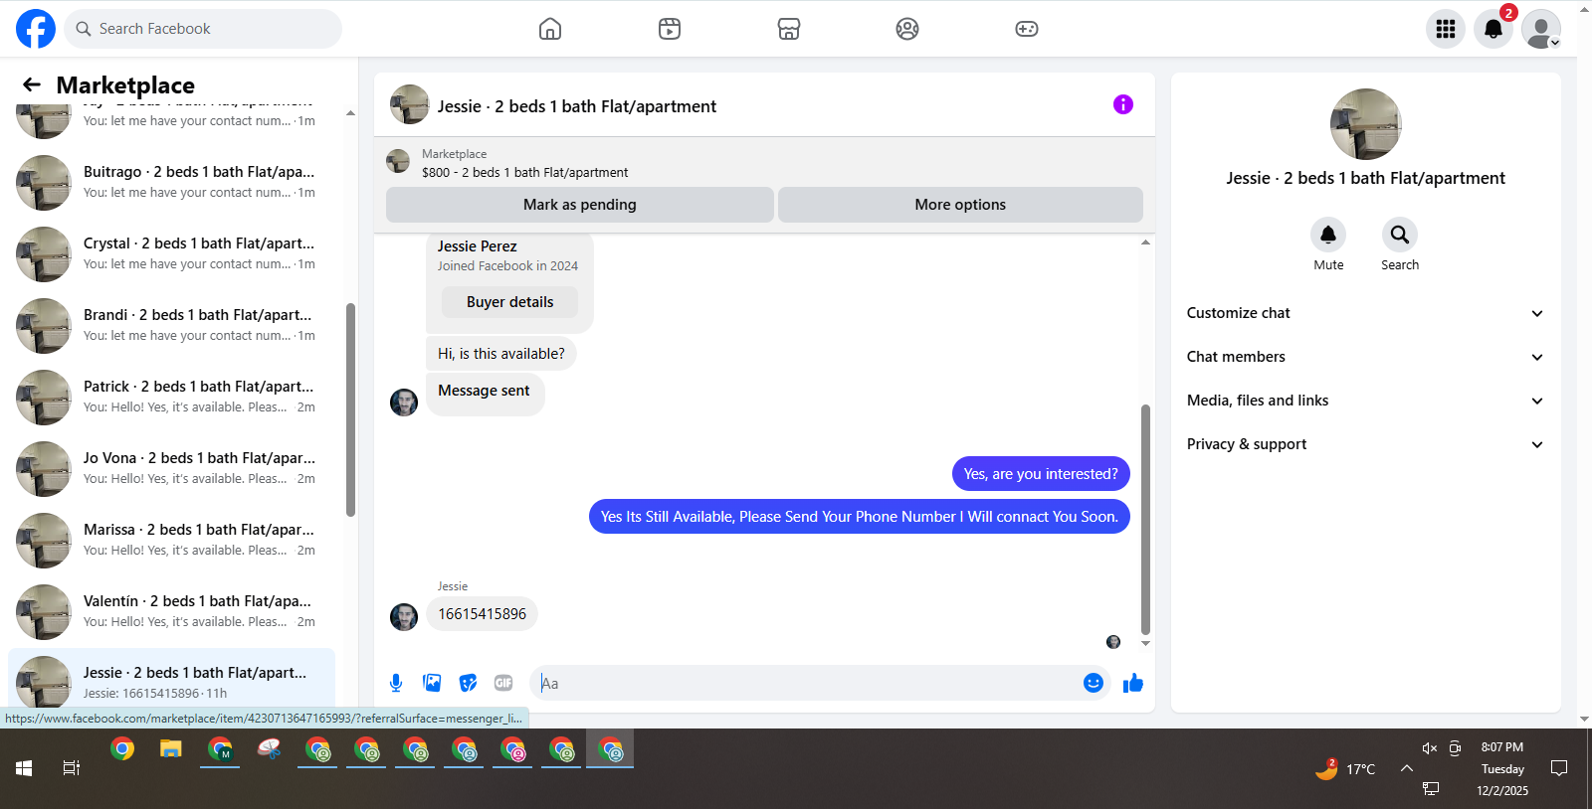Choose a sticker from sticker icon
Viewport: 1592px width, 809px height.
[468, 683]
